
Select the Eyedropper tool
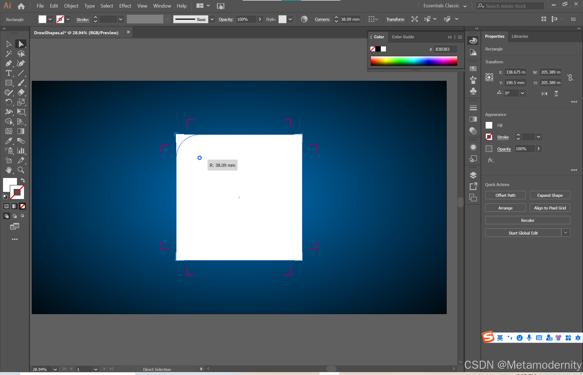pos(8,141)
